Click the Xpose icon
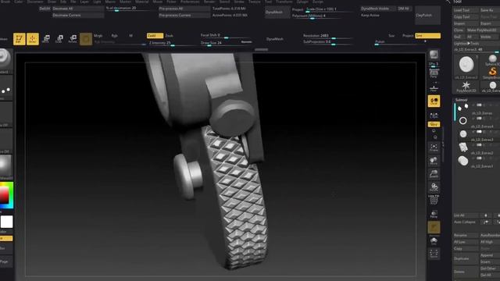 point(434,254)
